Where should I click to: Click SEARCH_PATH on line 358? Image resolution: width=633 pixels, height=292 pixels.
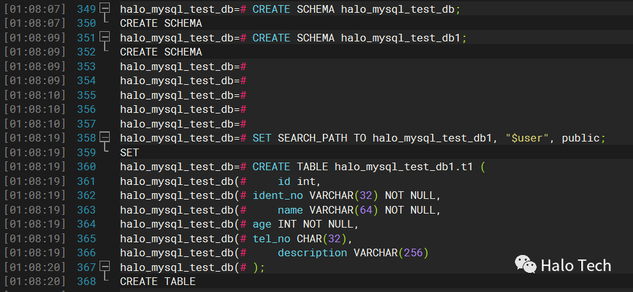[x=313, y=138]
